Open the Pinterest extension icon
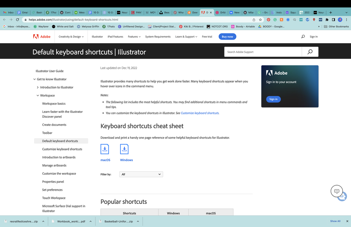Viewport: 351px width, 227px height. tap(269, 20)
